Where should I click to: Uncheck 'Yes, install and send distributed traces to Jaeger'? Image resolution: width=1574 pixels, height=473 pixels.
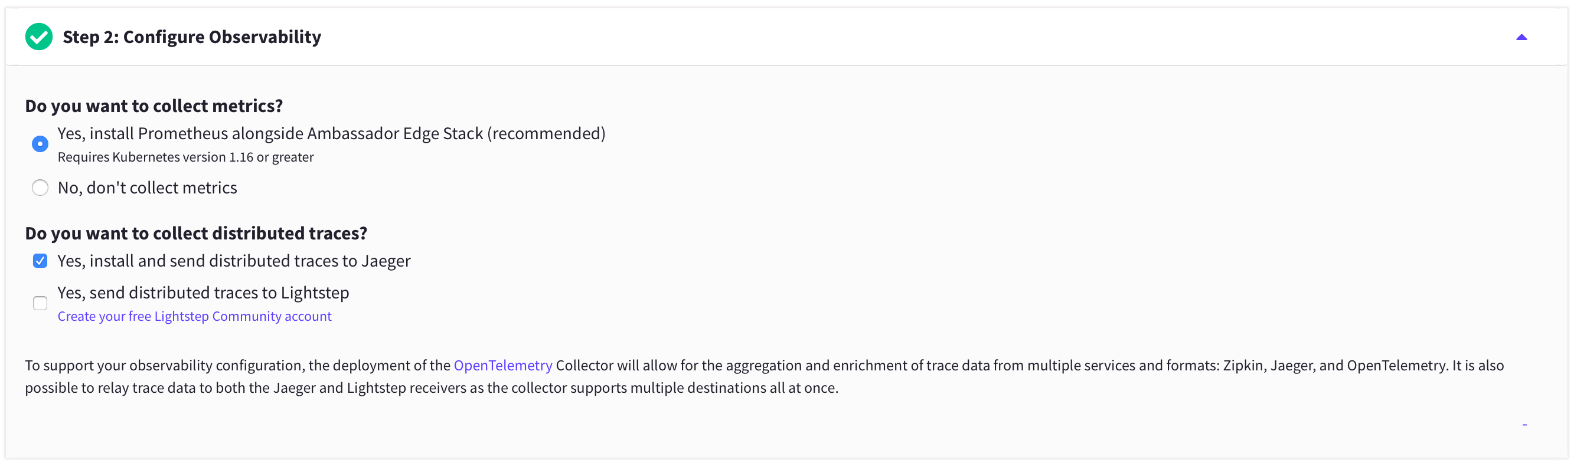[40, 261]
